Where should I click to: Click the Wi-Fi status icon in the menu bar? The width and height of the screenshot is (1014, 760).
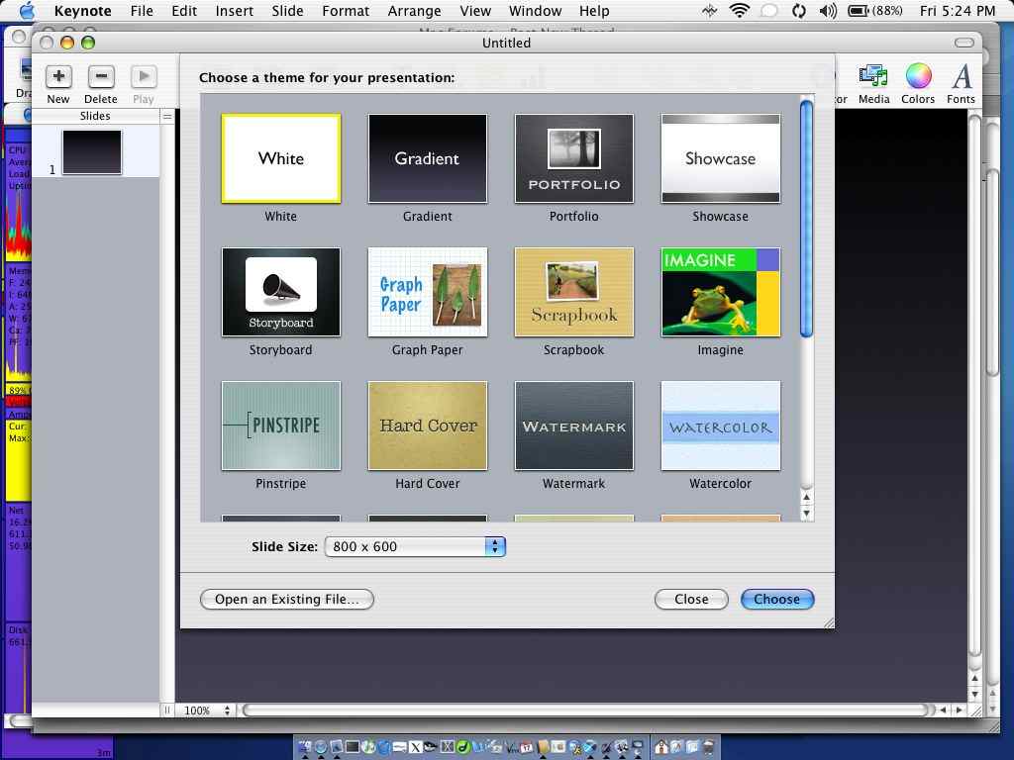(739, 10)
